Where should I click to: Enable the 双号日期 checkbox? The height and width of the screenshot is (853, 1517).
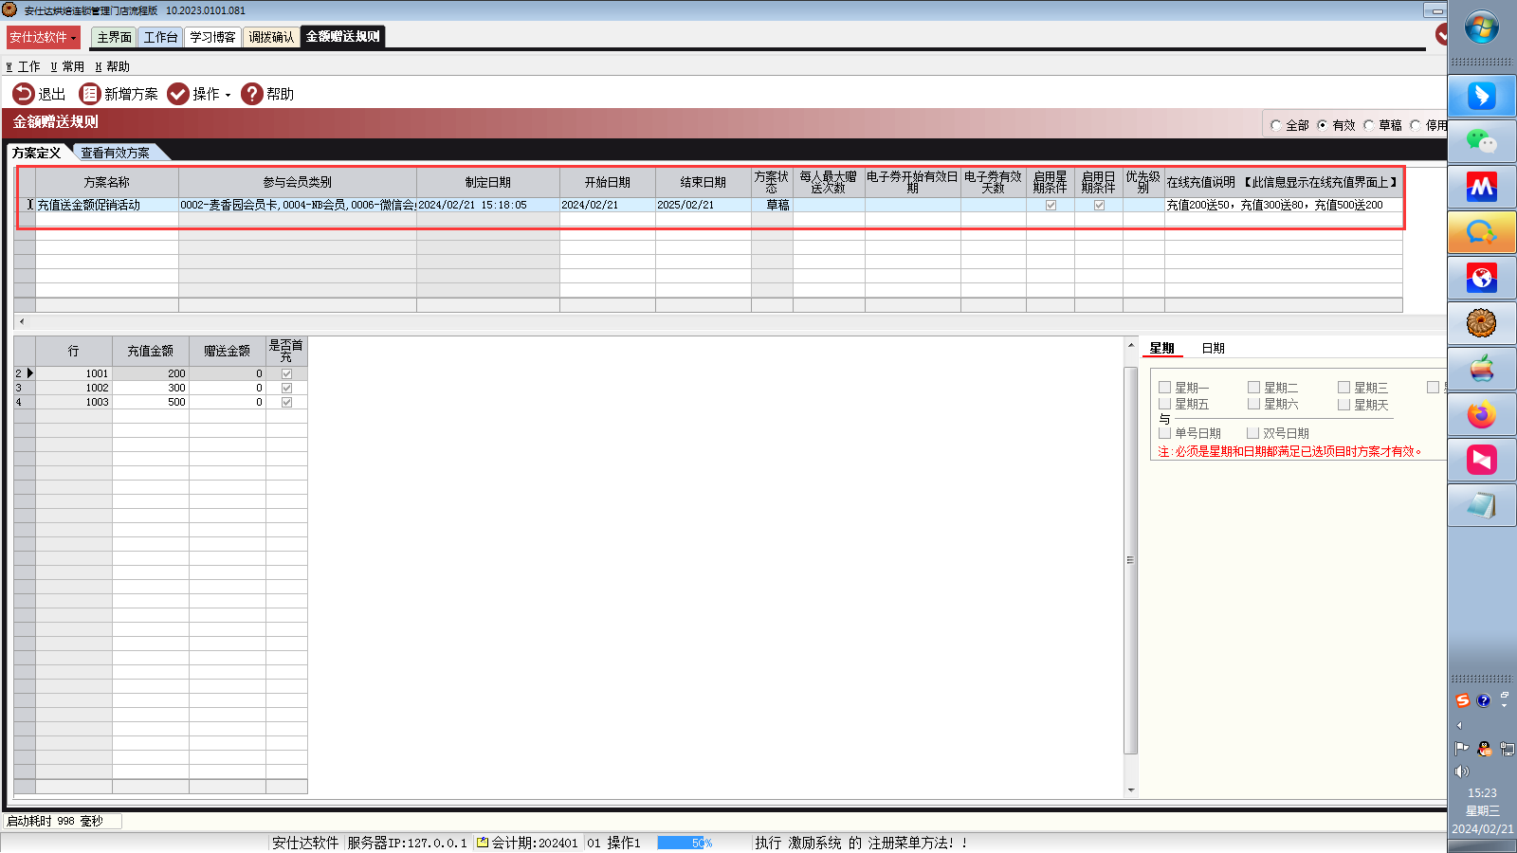coord(1253,433)
